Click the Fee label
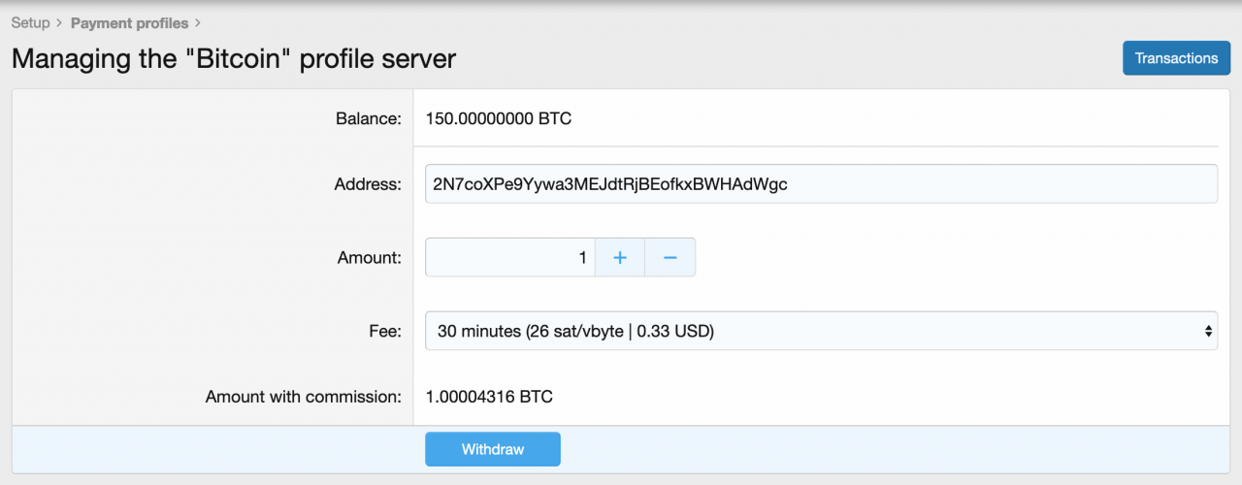The image size is (1242, 485). pos(385,331)
